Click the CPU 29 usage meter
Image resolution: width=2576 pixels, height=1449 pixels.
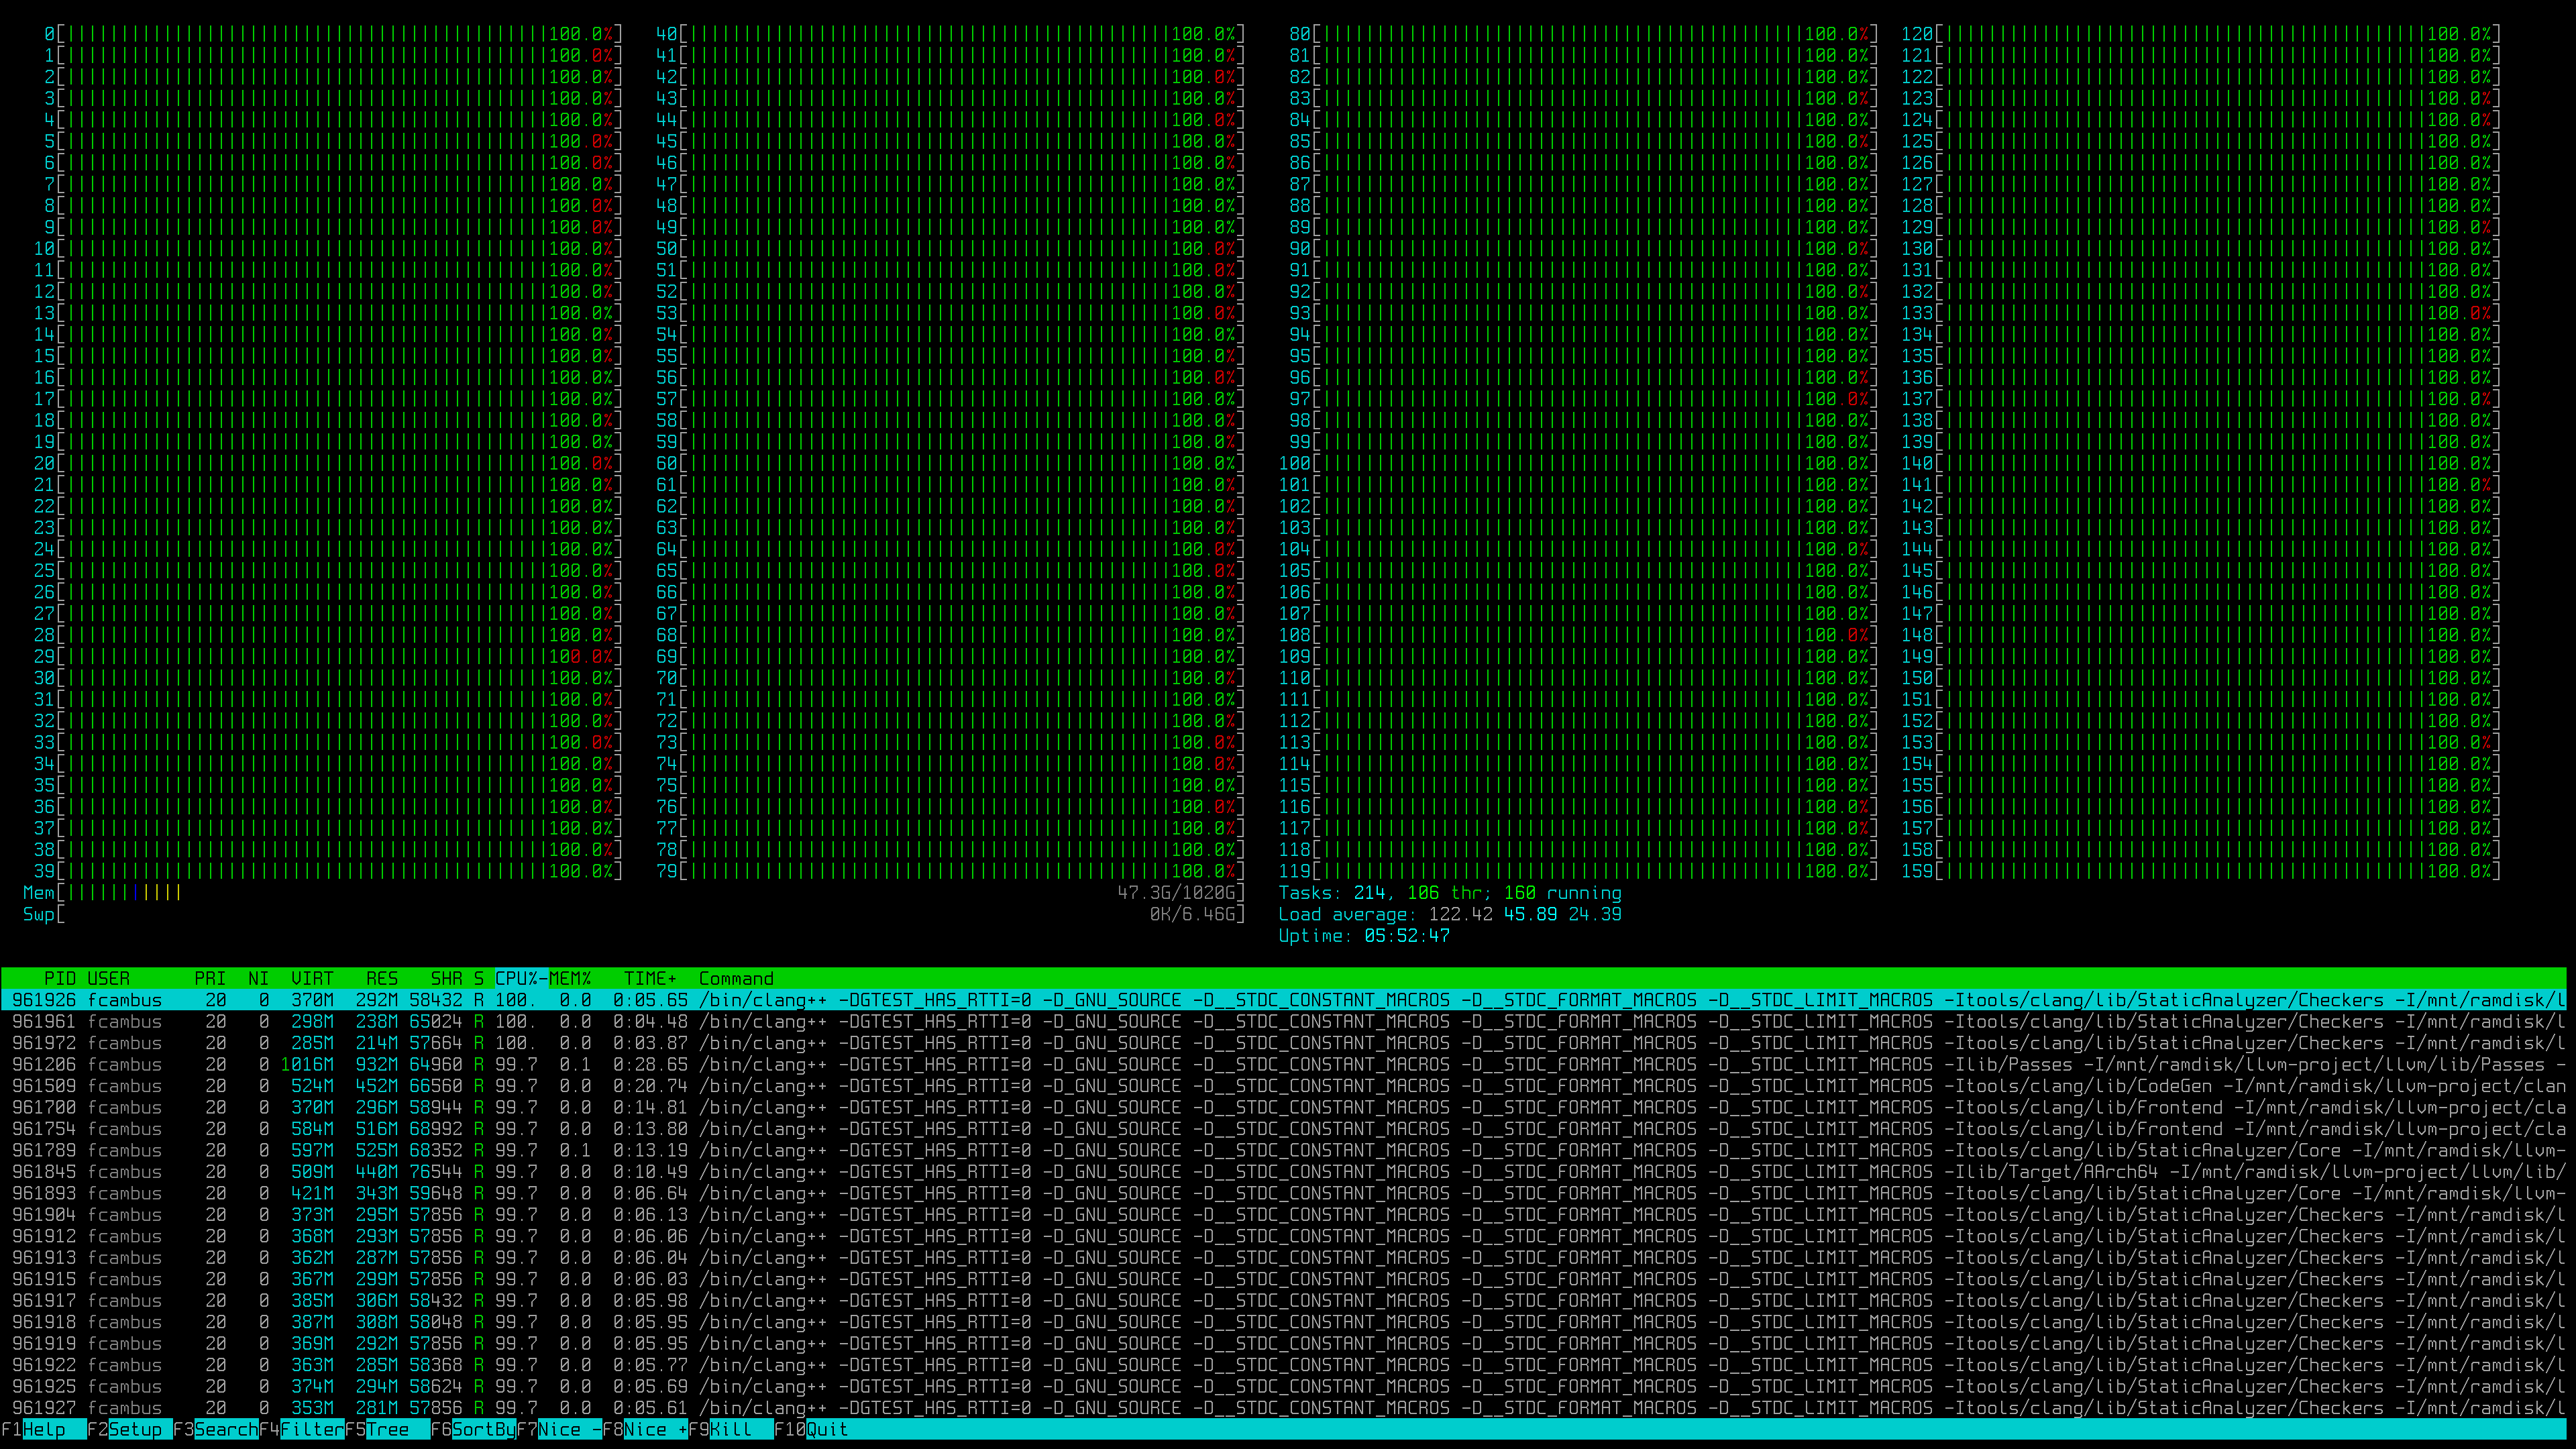(328, 656)
